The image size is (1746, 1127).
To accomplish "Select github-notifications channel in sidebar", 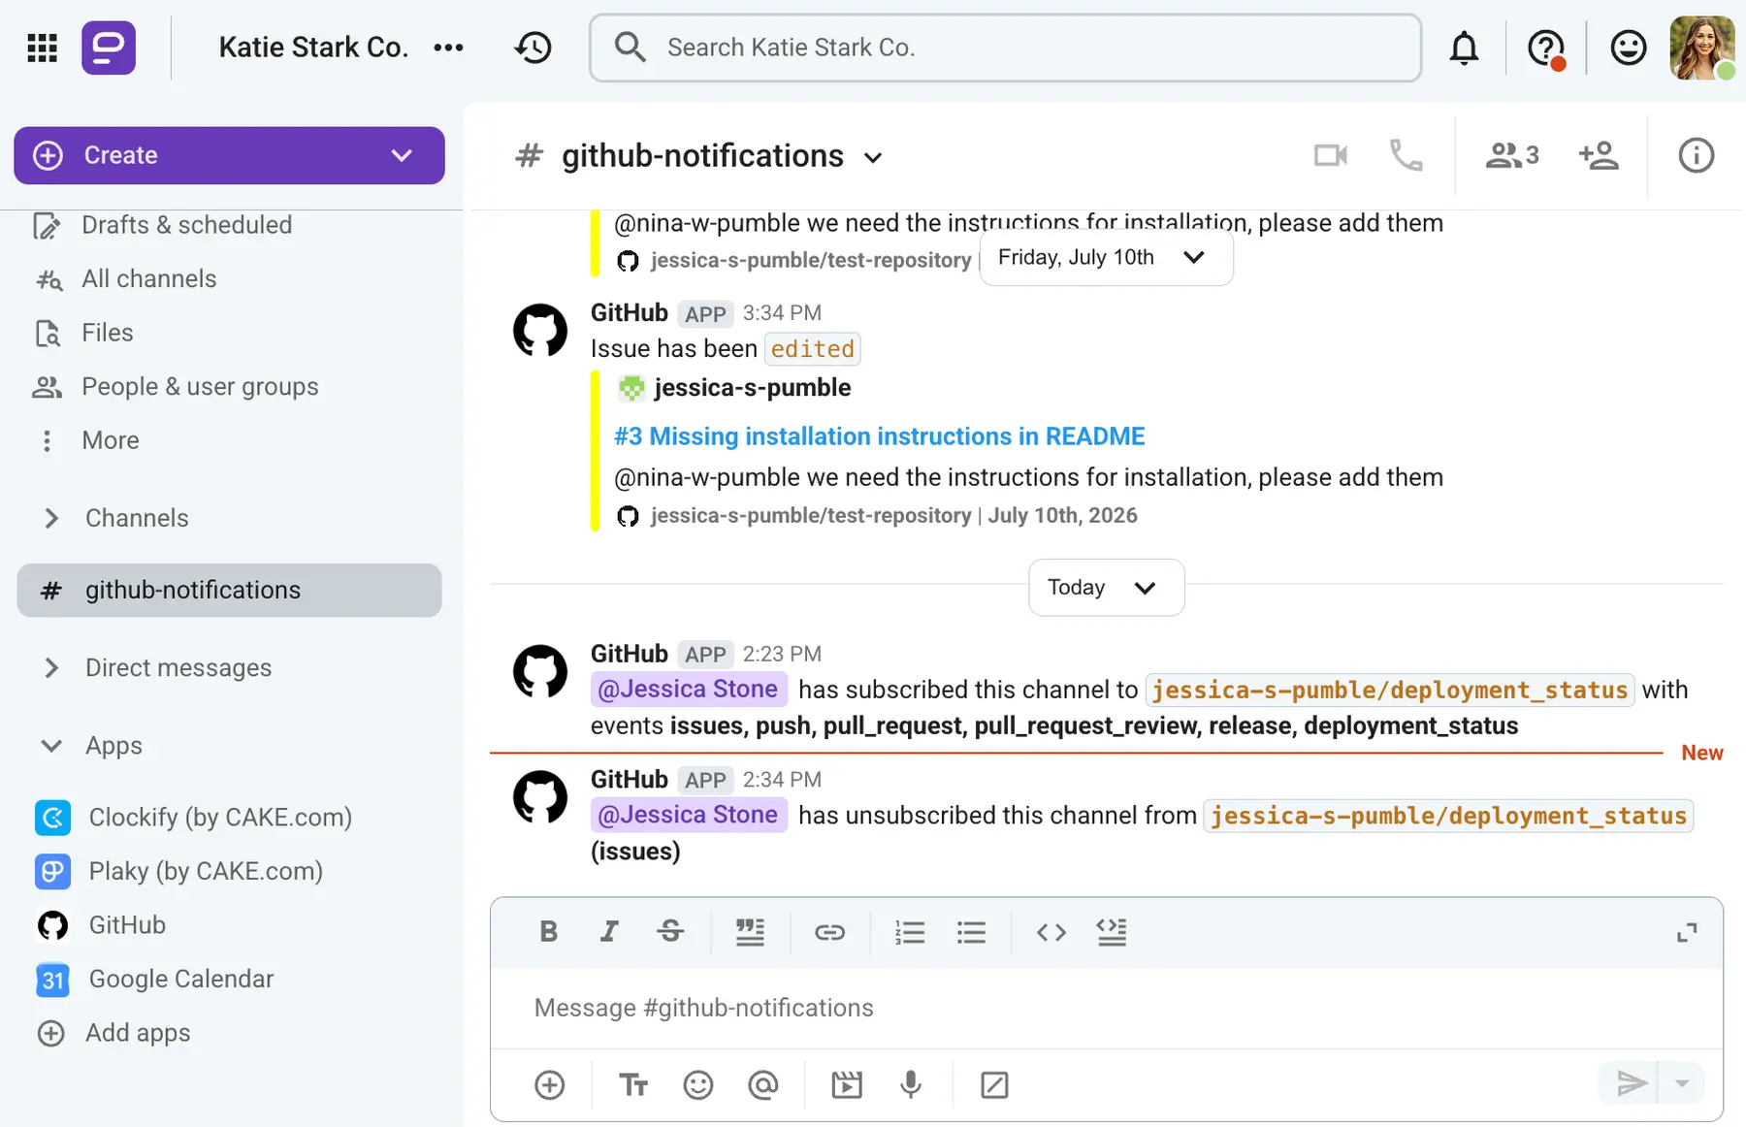I will (230, 591).
